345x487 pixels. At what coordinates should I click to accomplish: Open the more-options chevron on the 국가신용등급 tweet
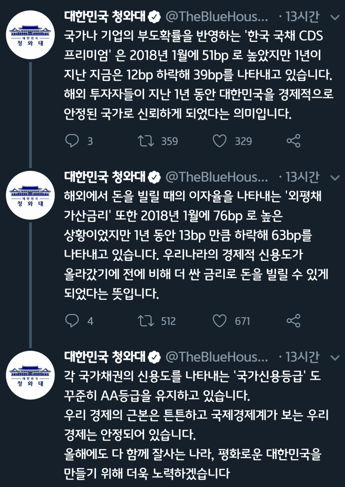pos(334,357)
